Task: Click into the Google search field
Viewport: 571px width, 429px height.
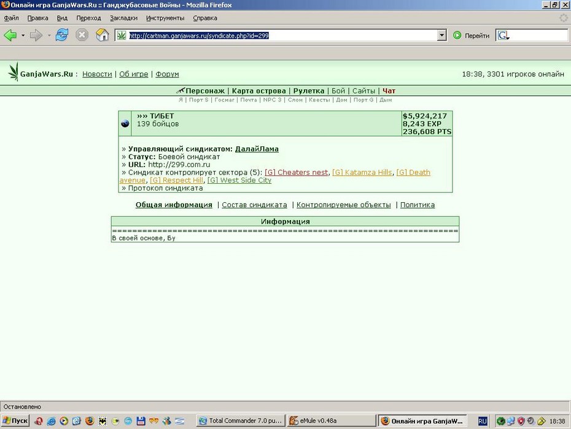Action: point(538,36)
